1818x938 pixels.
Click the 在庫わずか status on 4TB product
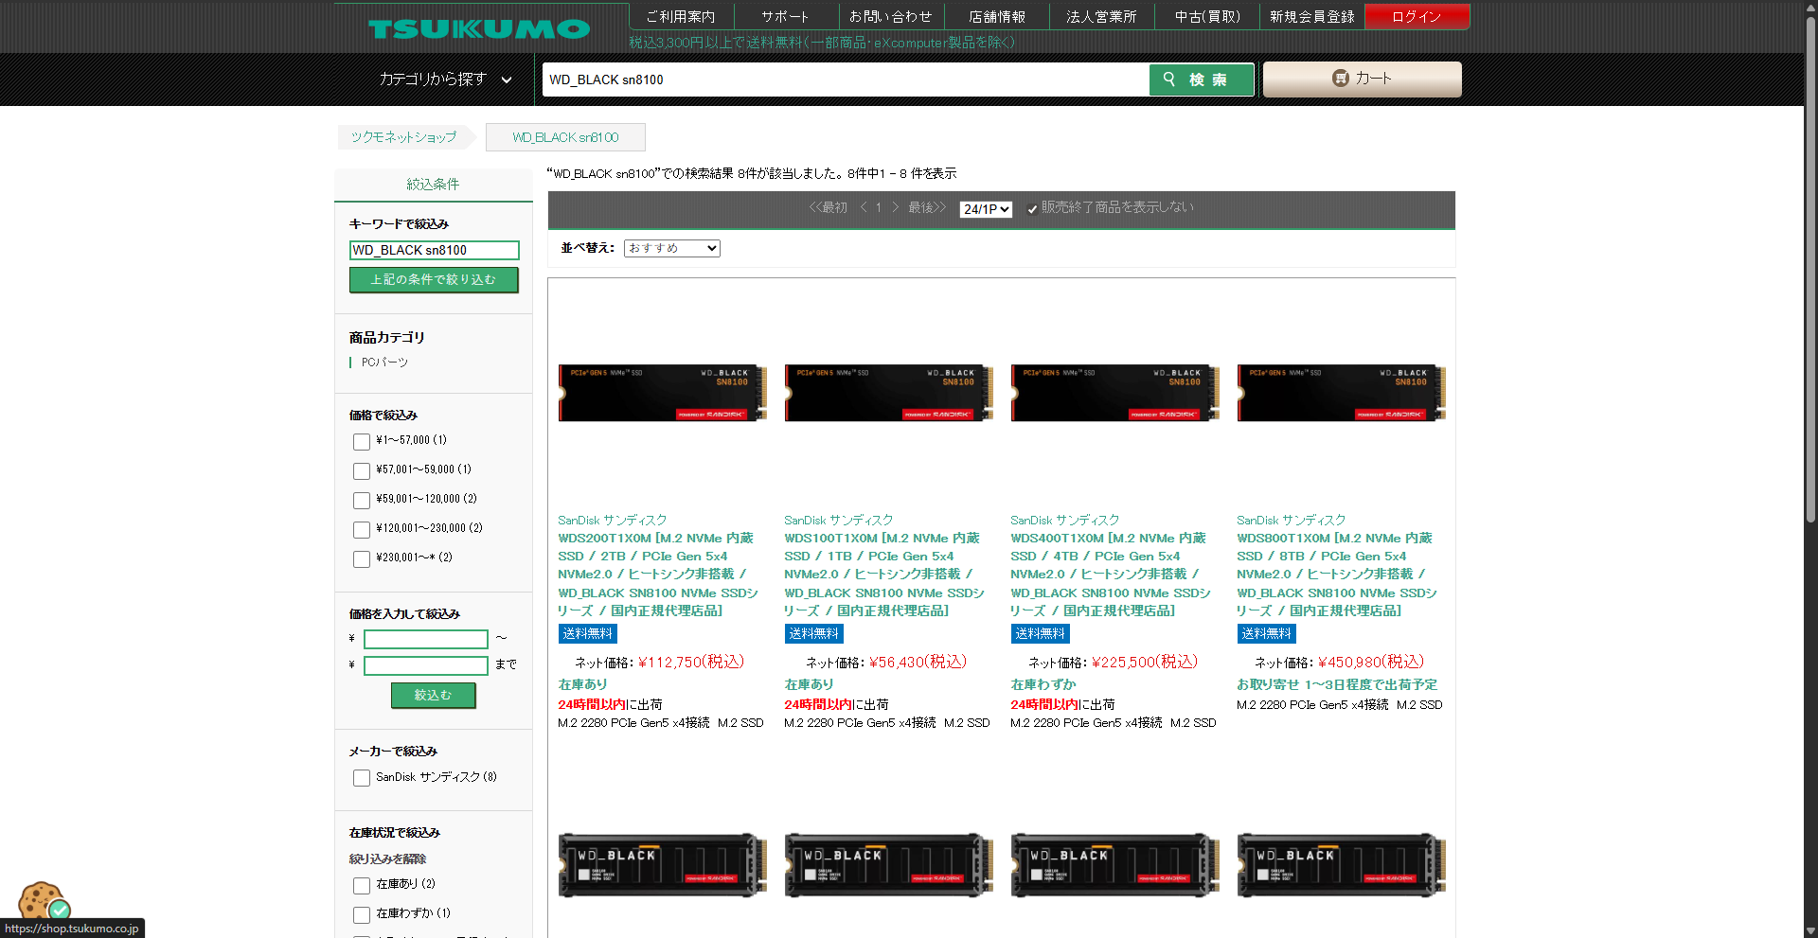[x=1043, y=684]
